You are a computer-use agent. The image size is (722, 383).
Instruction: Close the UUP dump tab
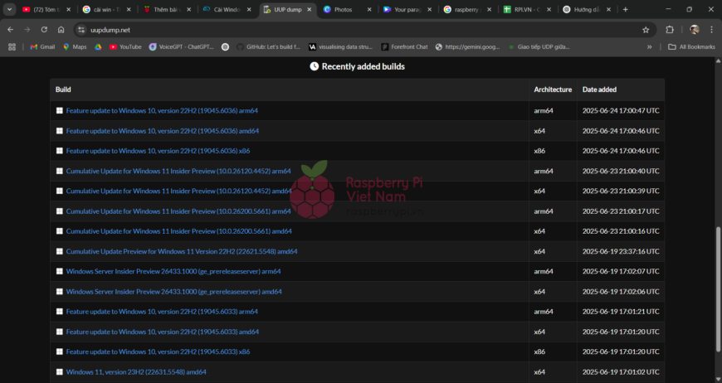coord(309,9)
